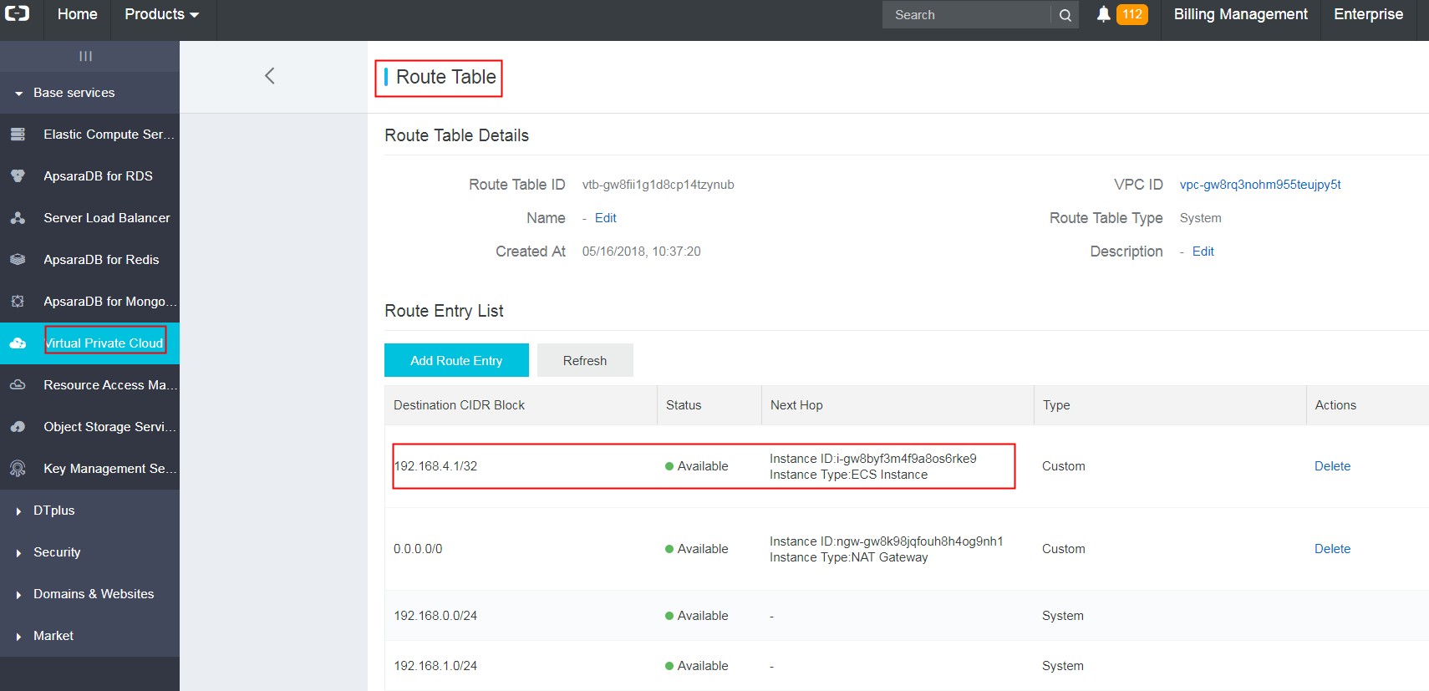Click the Key Management Service icon
The width and height of the screenshot is (1429, 691).
[18, 469]
